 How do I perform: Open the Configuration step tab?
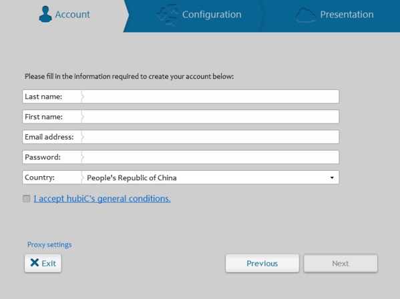194,16
